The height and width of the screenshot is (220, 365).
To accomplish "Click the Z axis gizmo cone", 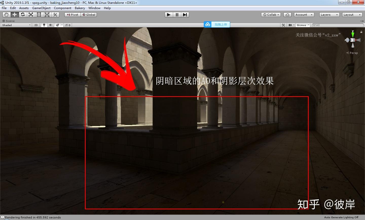I will coord(348,40).
